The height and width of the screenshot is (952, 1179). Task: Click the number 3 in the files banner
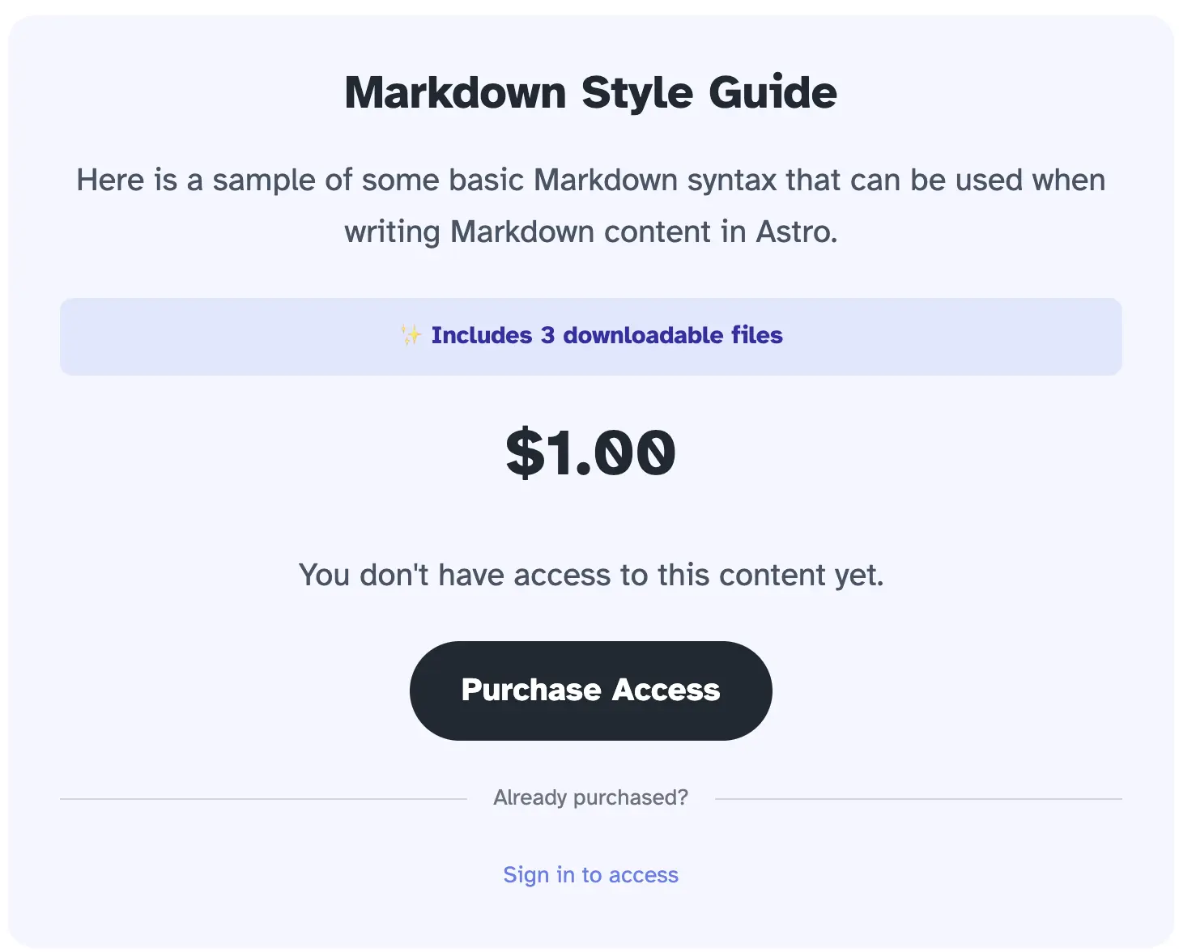pos(547,335)
